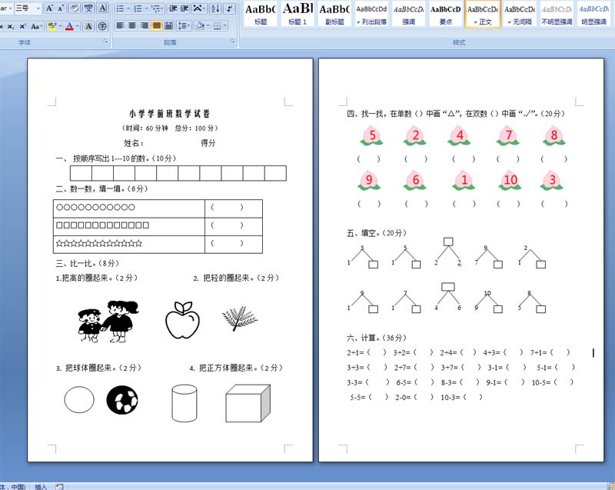Image resolution: width=615 pixels, height=490 pixels.
Task: Apply the 副标题 style
Action: click(334, 13)
